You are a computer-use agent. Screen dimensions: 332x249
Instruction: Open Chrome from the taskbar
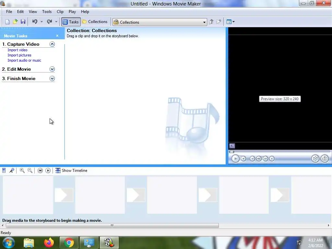(x=69, y=243)
